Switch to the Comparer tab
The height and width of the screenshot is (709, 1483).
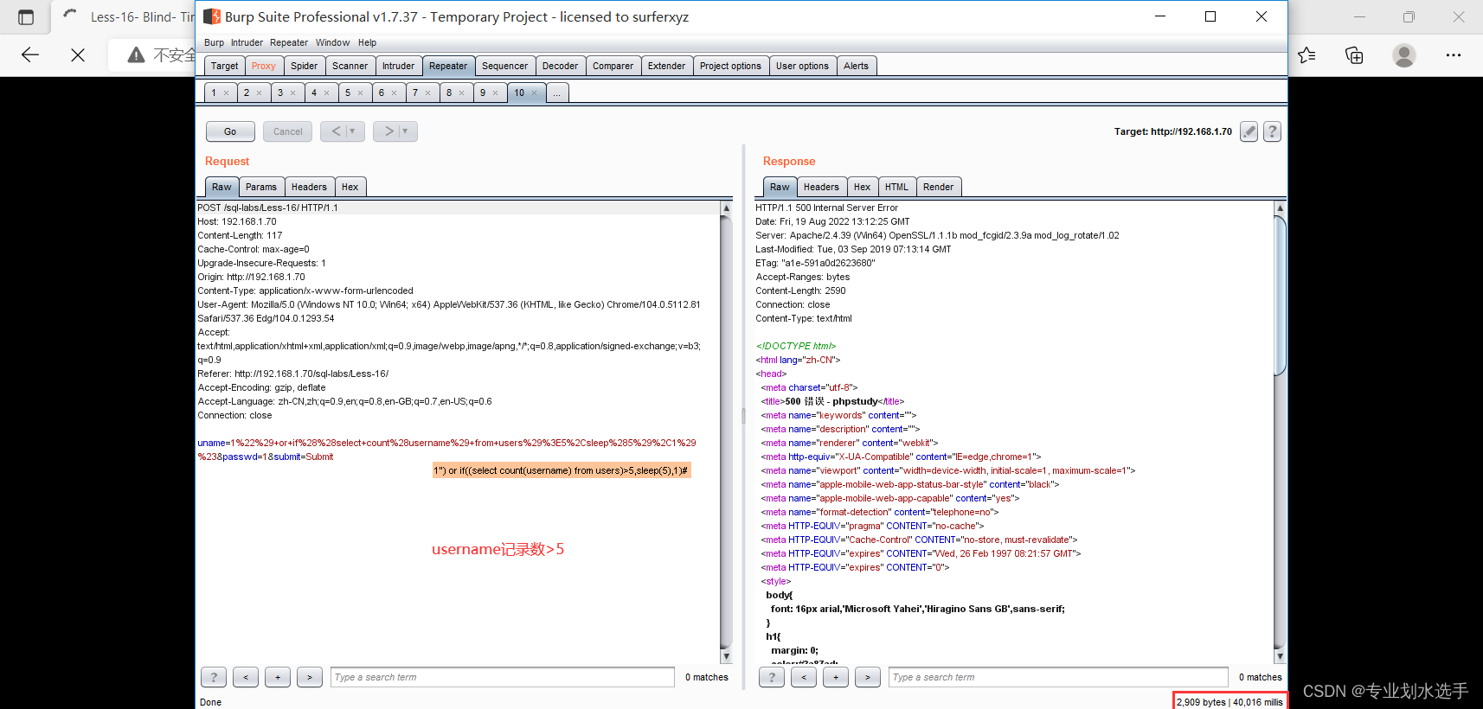tap(613, 66)
